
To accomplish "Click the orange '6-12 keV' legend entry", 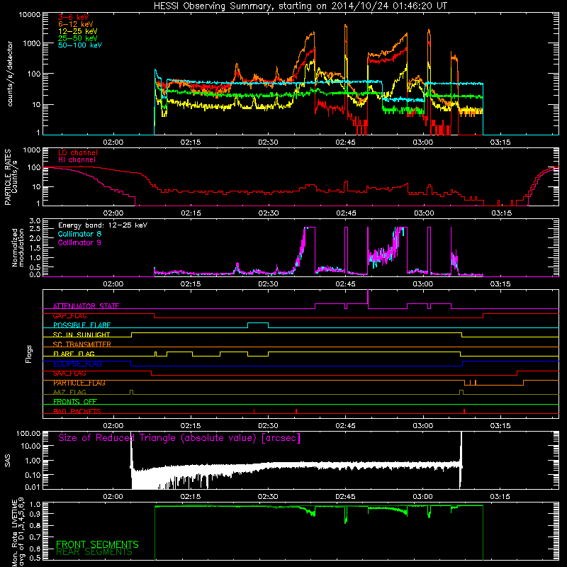I will point(76,24).
